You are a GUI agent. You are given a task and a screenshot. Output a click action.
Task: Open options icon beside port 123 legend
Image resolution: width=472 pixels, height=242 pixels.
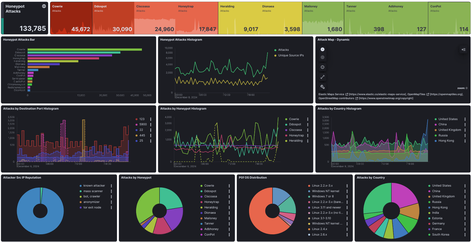[151, 119]
